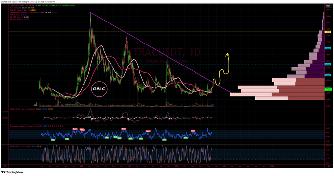This screenshot has width=334, height=176.
Task: Select the Stoch RSI indicator legend
Action: click(x=26, y=146)
